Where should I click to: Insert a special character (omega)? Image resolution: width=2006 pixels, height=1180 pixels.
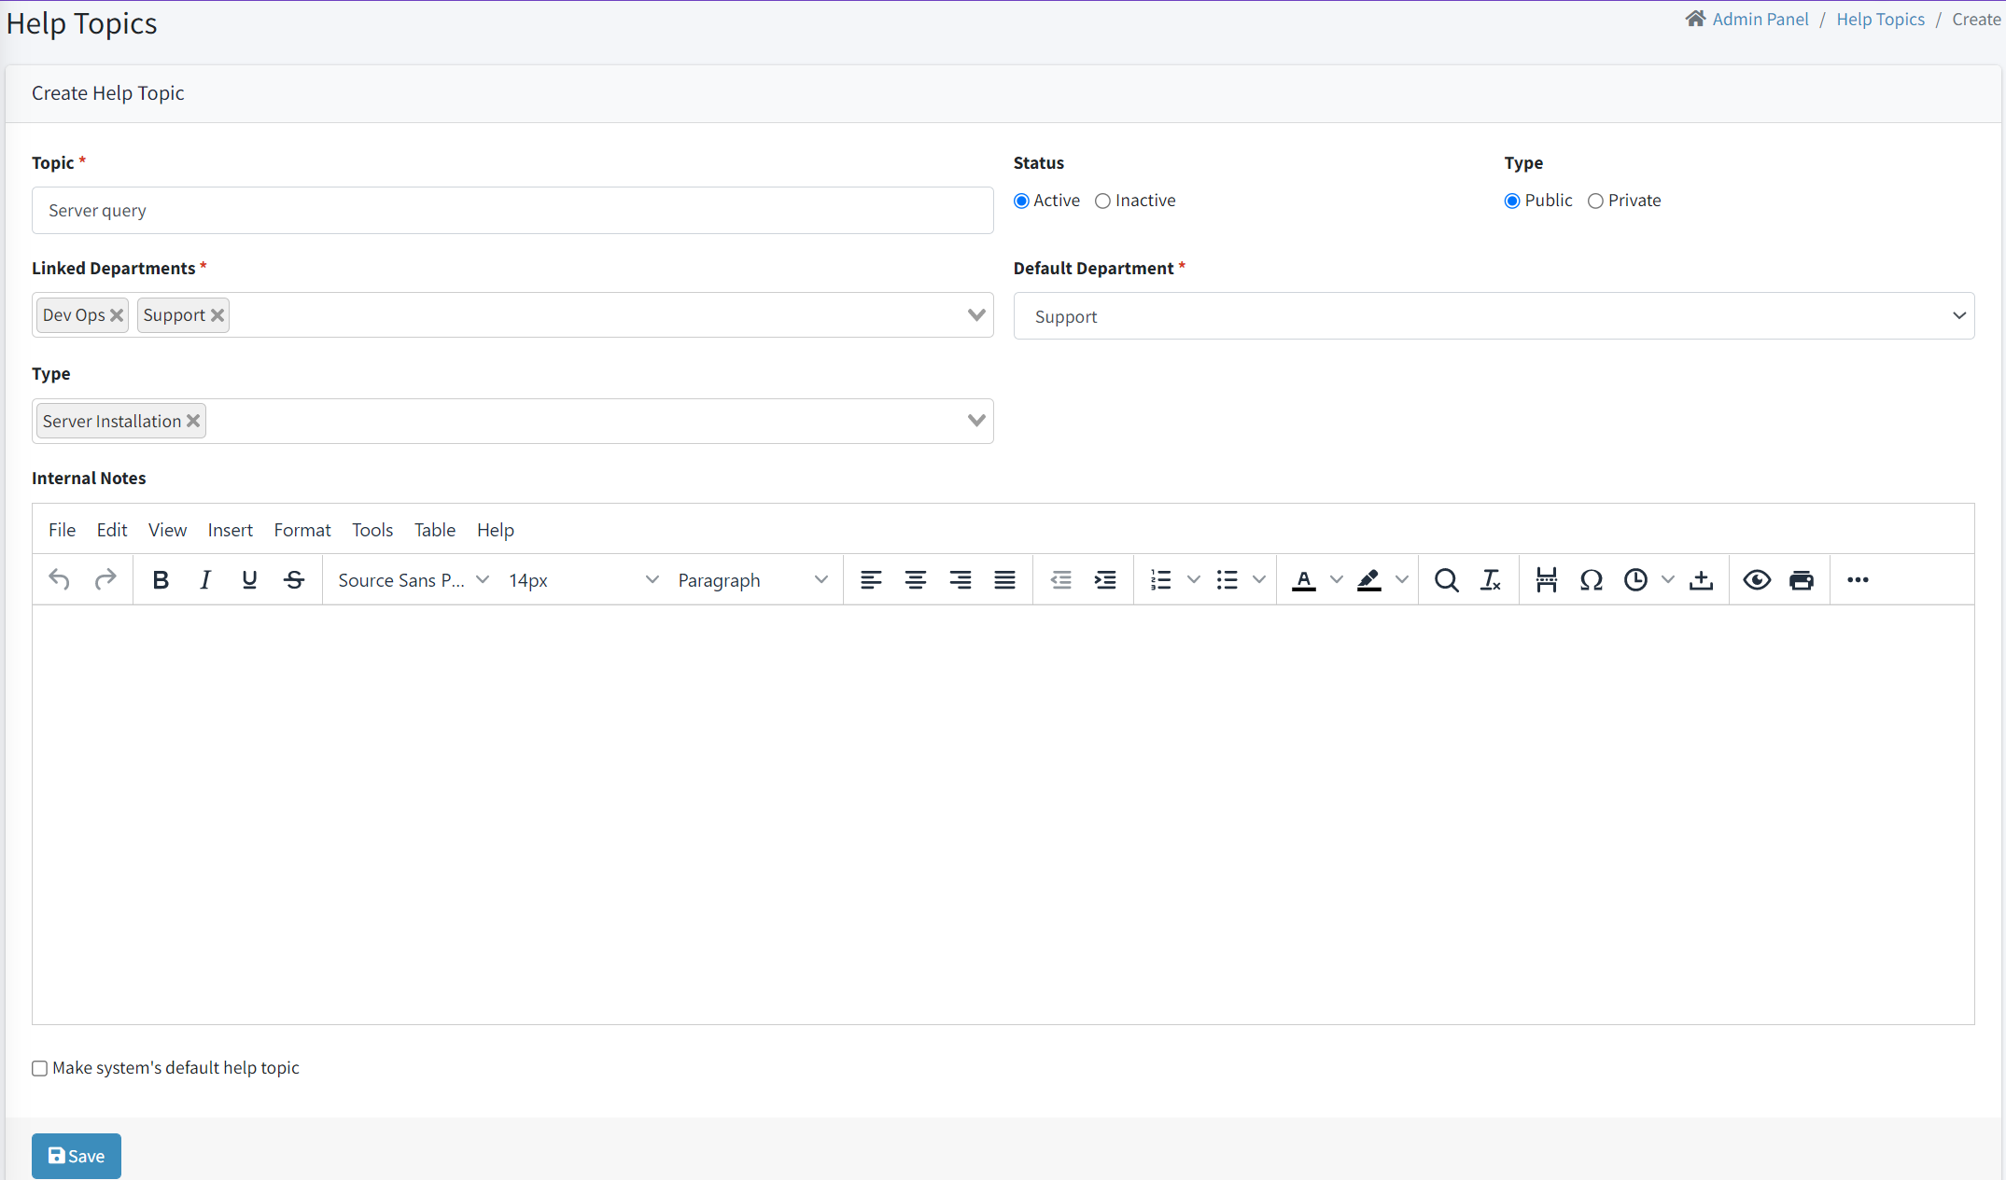point(1591,580)
